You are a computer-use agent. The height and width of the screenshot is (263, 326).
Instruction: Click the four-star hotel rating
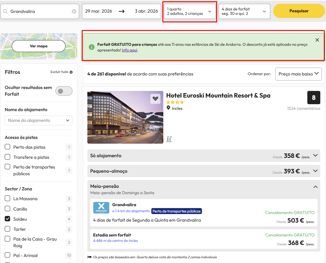(x=175, y=102)
